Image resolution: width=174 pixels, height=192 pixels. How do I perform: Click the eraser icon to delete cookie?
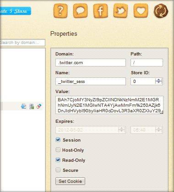tap(39, 106)
